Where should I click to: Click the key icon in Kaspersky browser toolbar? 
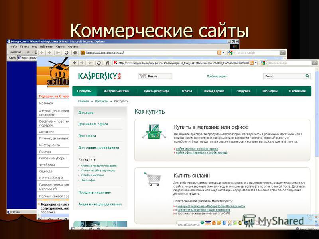[91, 63]
